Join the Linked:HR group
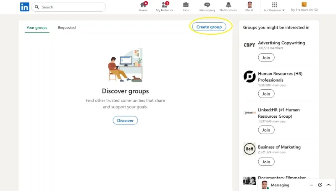The width and height of the screenshot is (336, 191). point(266,130)
